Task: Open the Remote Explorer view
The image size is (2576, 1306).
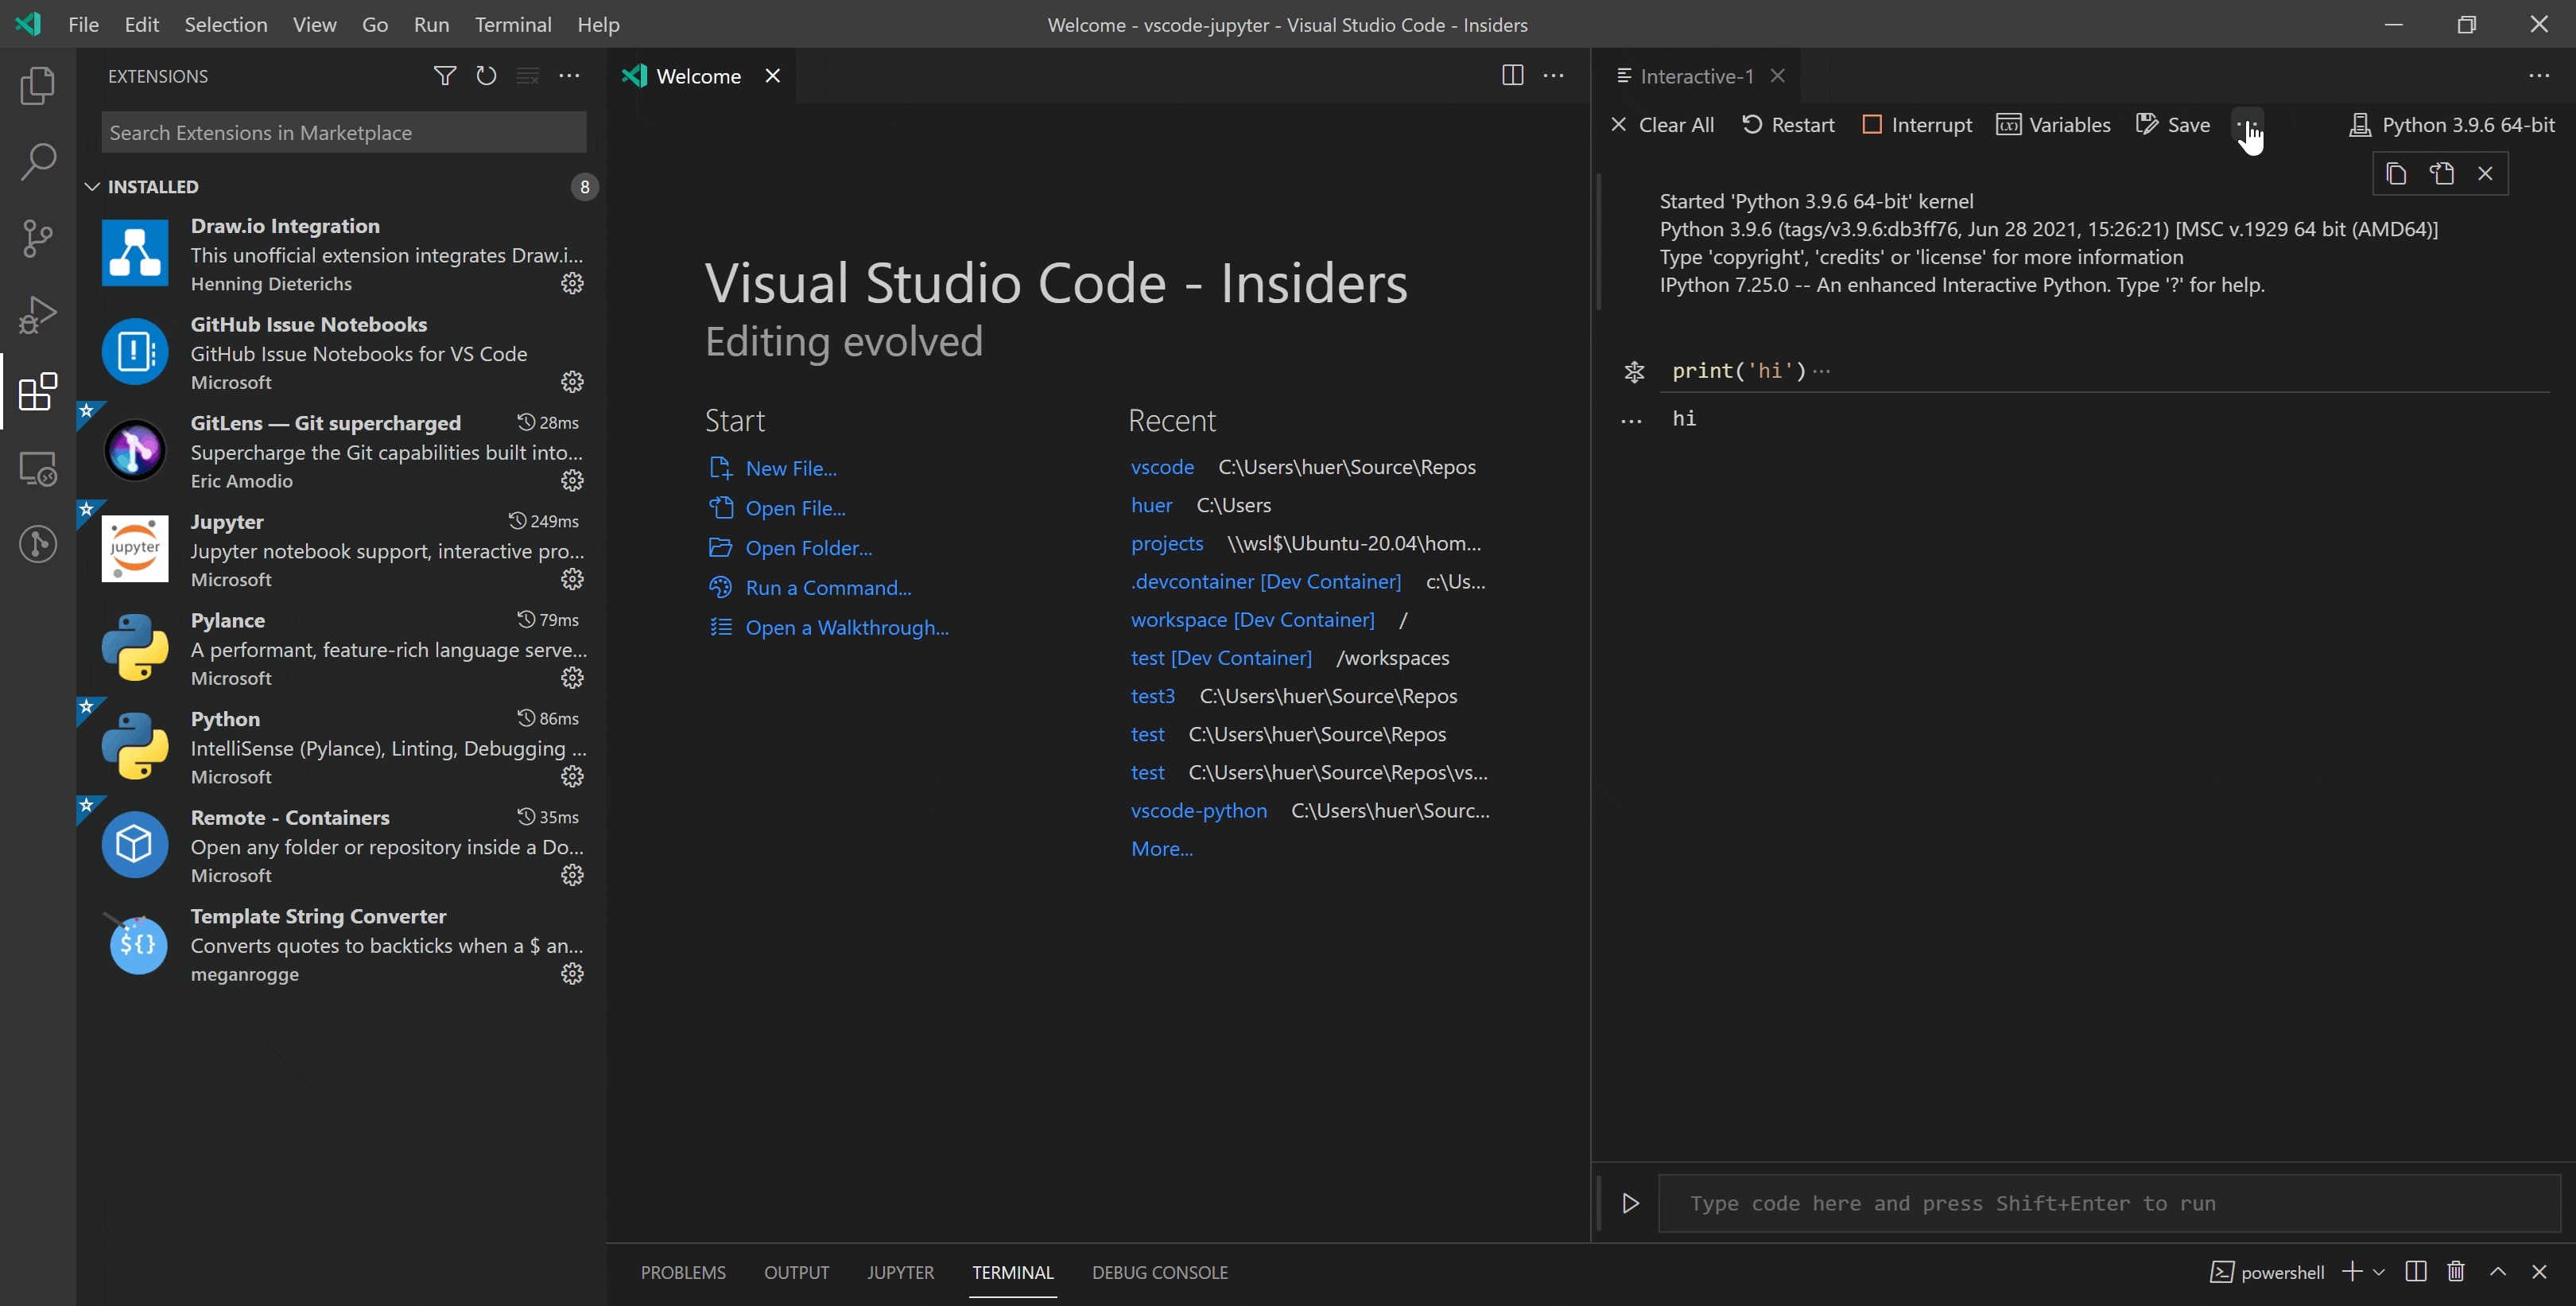Action: 37,469
